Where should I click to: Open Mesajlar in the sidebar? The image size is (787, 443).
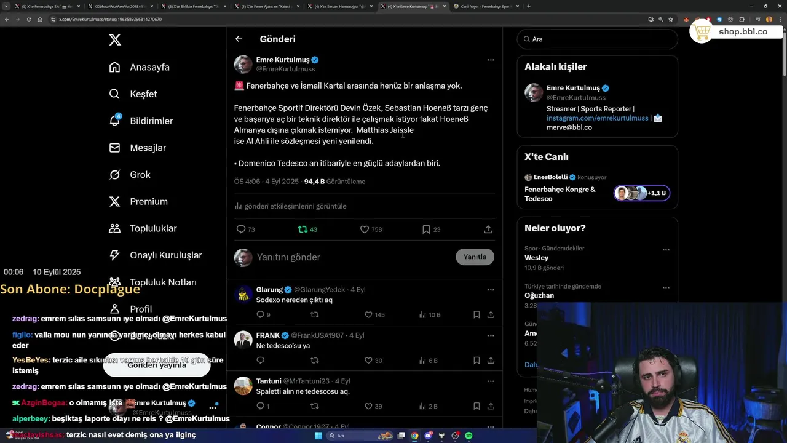click(148, 148)
